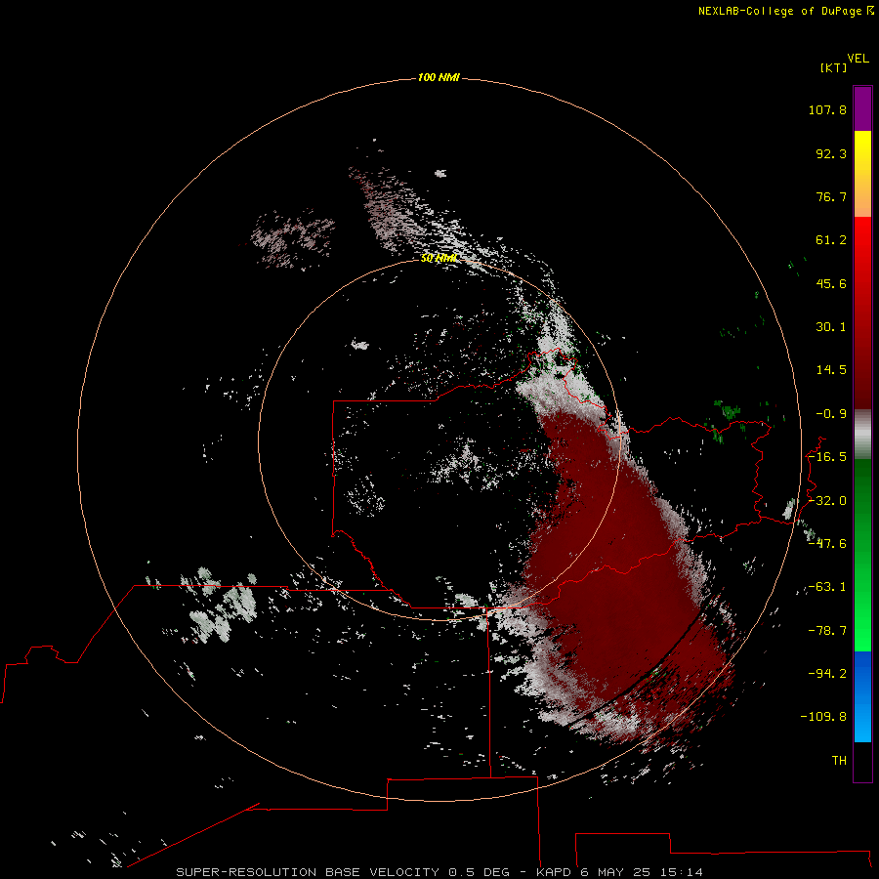Click the "50 NMI" range ring label
This screenshot has width=879, height=879.
[439, 258]
